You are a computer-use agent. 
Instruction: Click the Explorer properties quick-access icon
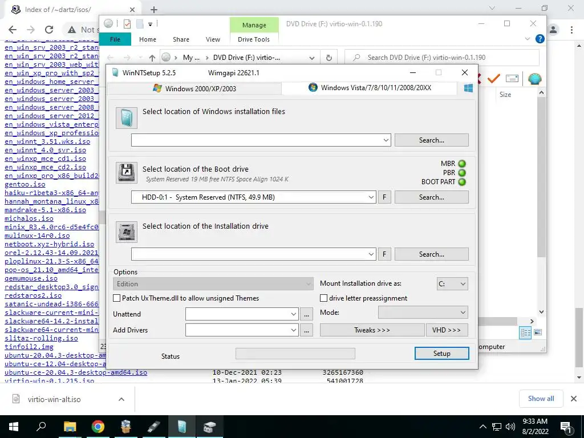(x=127, y=24)
